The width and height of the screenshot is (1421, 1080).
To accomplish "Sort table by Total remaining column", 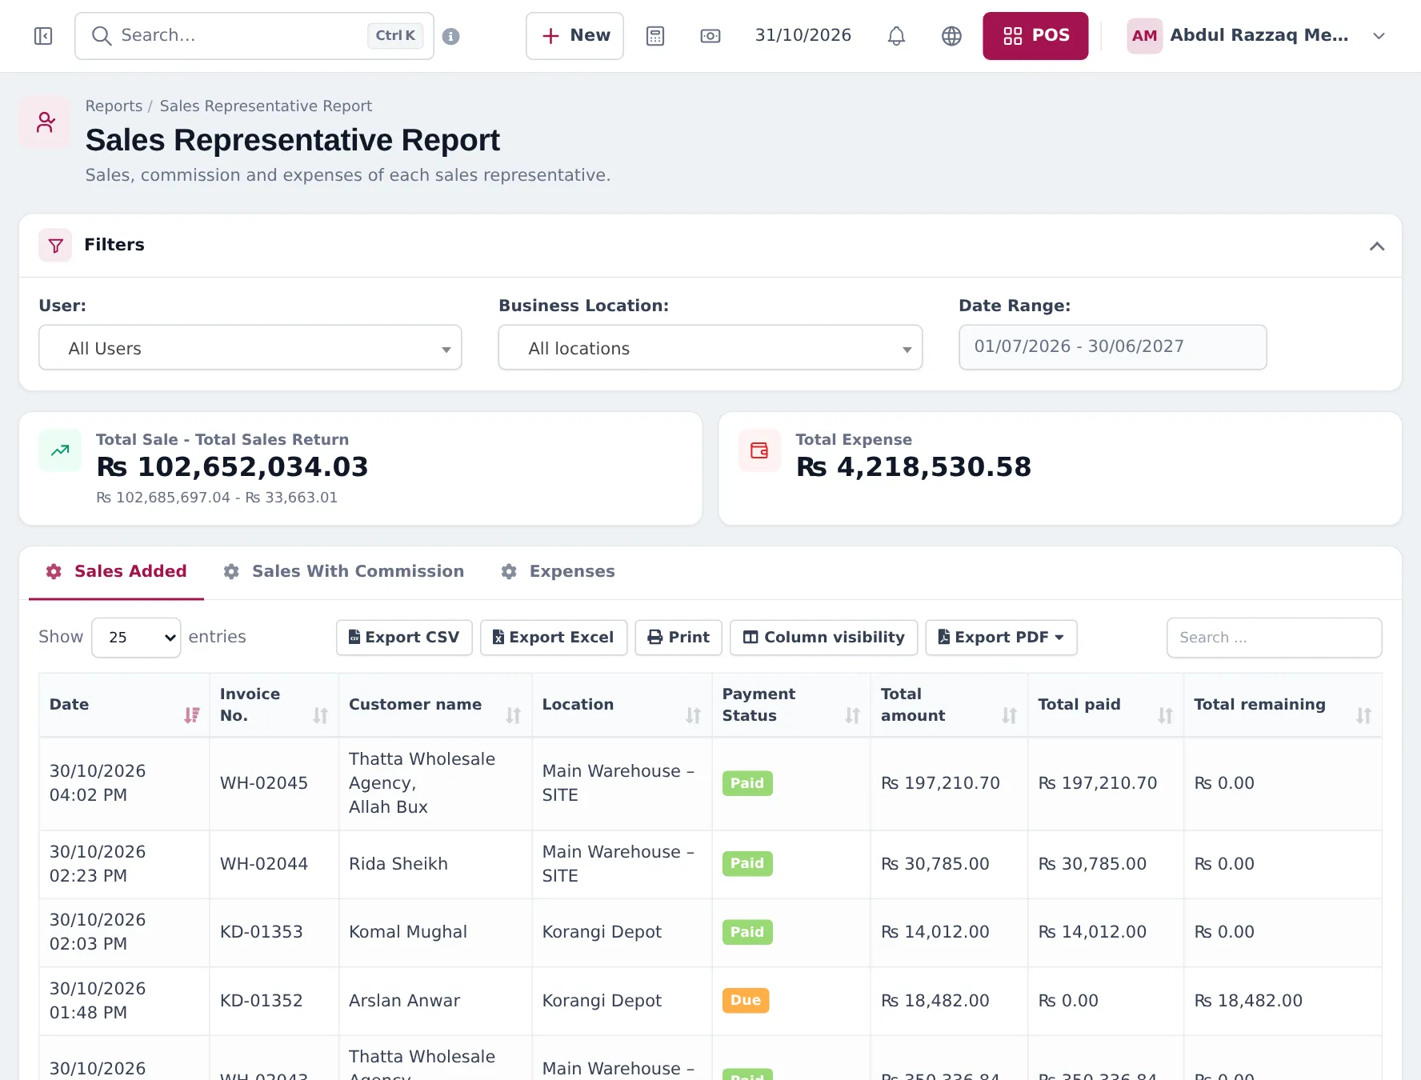I will (1283, 705).
